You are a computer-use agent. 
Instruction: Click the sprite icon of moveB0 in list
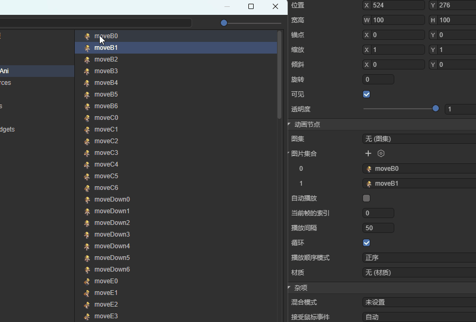pyautogui.click(x=87, y=36)
